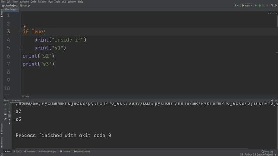Click the main.py breadcrumb in navigation bar
Image resolution: width=278 pixels, height=156 pixels.
pos(25,6)
